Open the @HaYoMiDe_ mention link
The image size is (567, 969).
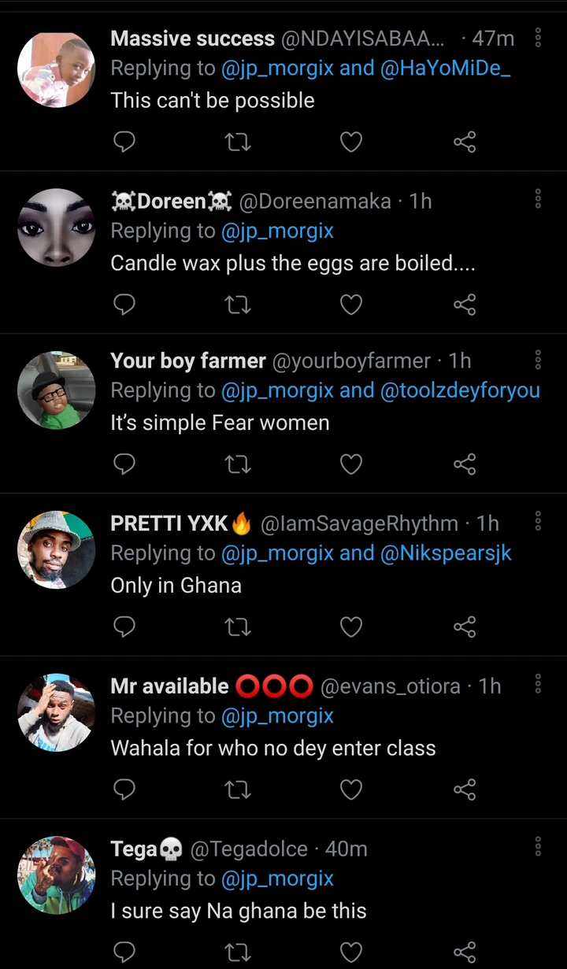[446, 68]
